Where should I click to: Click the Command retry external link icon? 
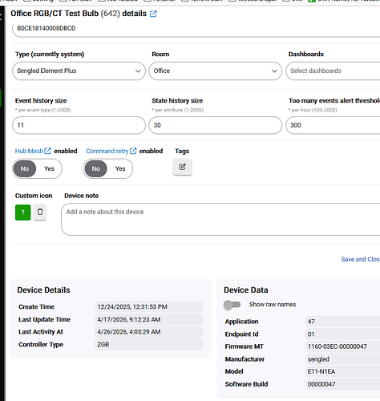click(133, 151)
